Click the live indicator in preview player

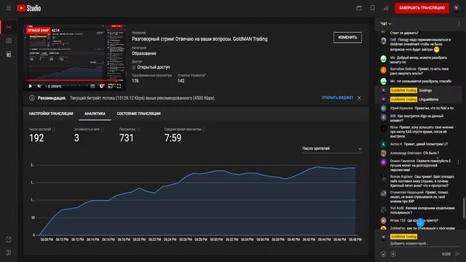pyautogui.click(x=54, y=87)
